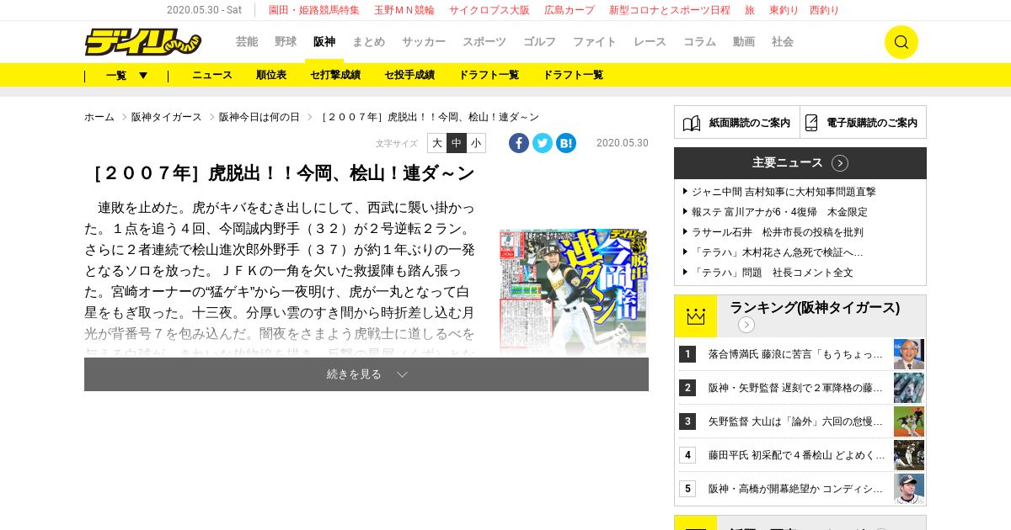Screen dimensions: 1011x530
Task: Open the スポーツ navigation tab
Action: [484, 41]
